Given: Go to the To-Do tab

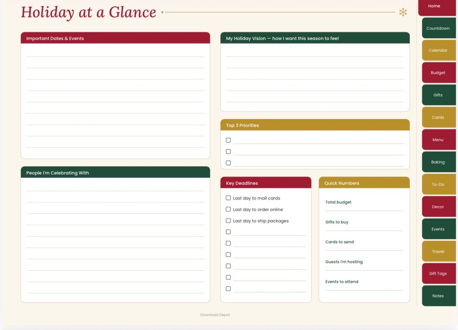Looking at the screenshot, I should click(x=439, y=184).
